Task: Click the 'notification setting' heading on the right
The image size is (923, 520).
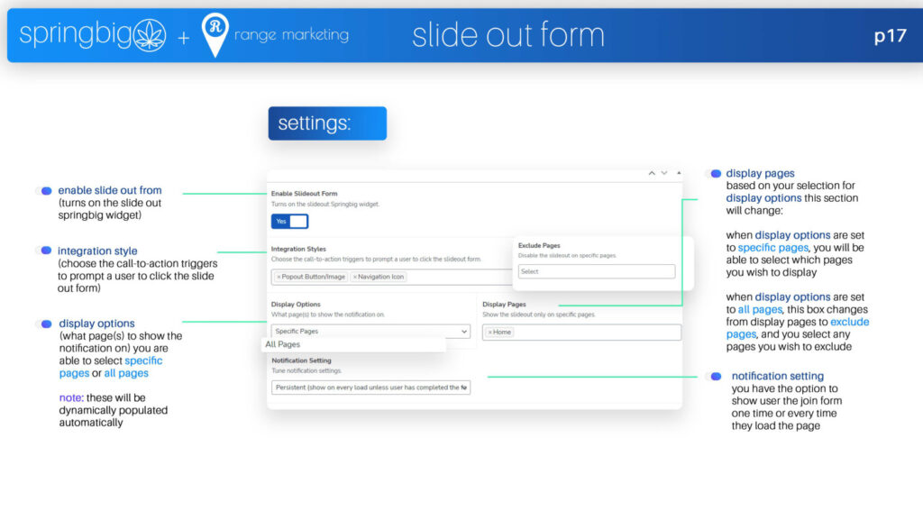Action: coord(778,376)
